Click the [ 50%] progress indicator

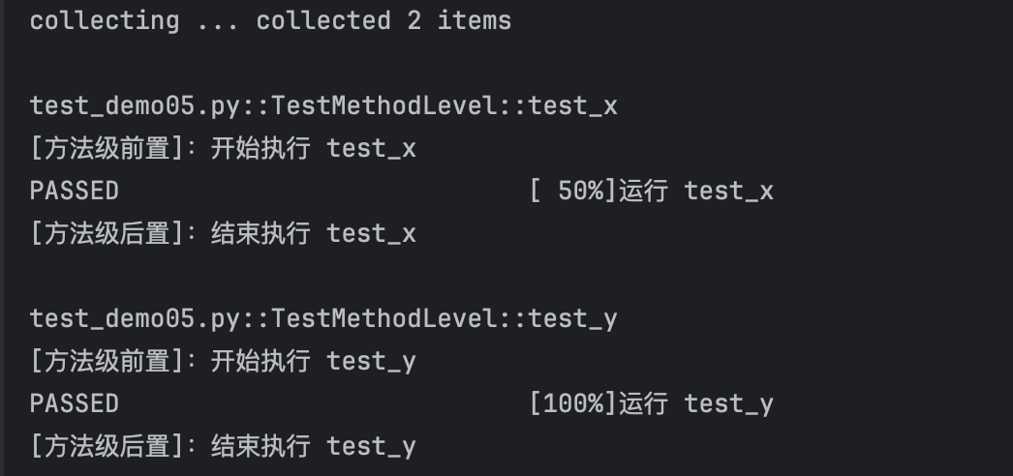point(573,191)
